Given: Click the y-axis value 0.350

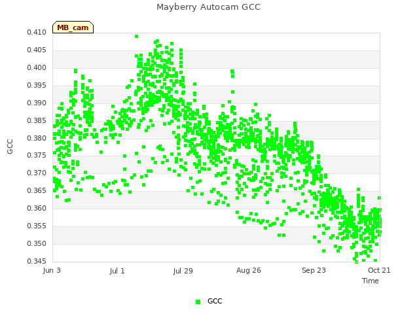Looking at the screenshot, I should point(37,243).
